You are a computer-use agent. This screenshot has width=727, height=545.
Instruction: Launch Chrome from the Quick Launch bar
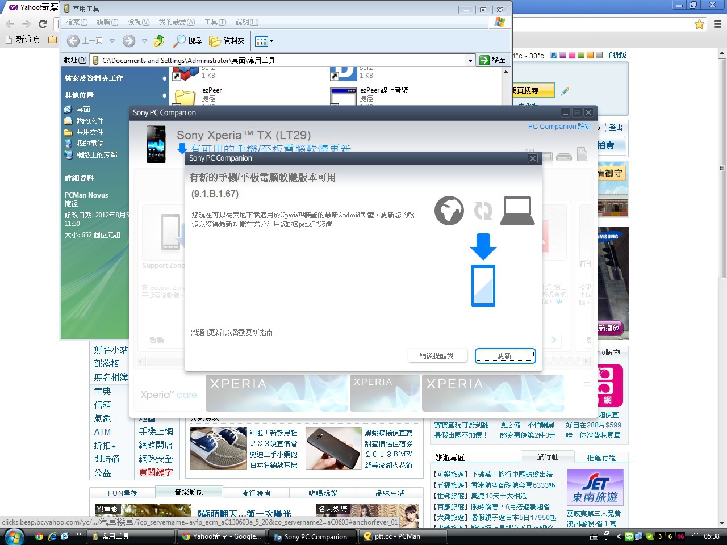click(39, 536)
